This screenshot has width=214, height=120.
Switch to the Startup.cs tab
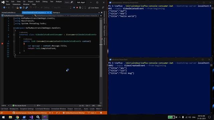coord(56,13)
